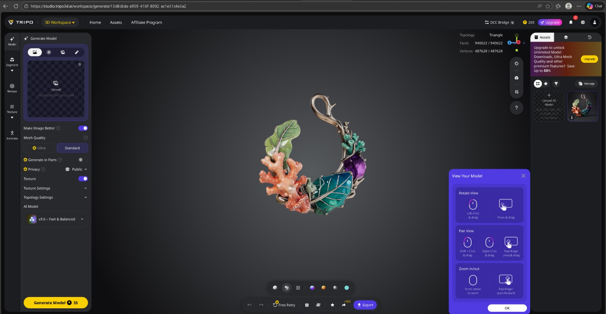Click the Export button
Image resolution: width=606 pixels, height=314 pixels.
[365, 305]
